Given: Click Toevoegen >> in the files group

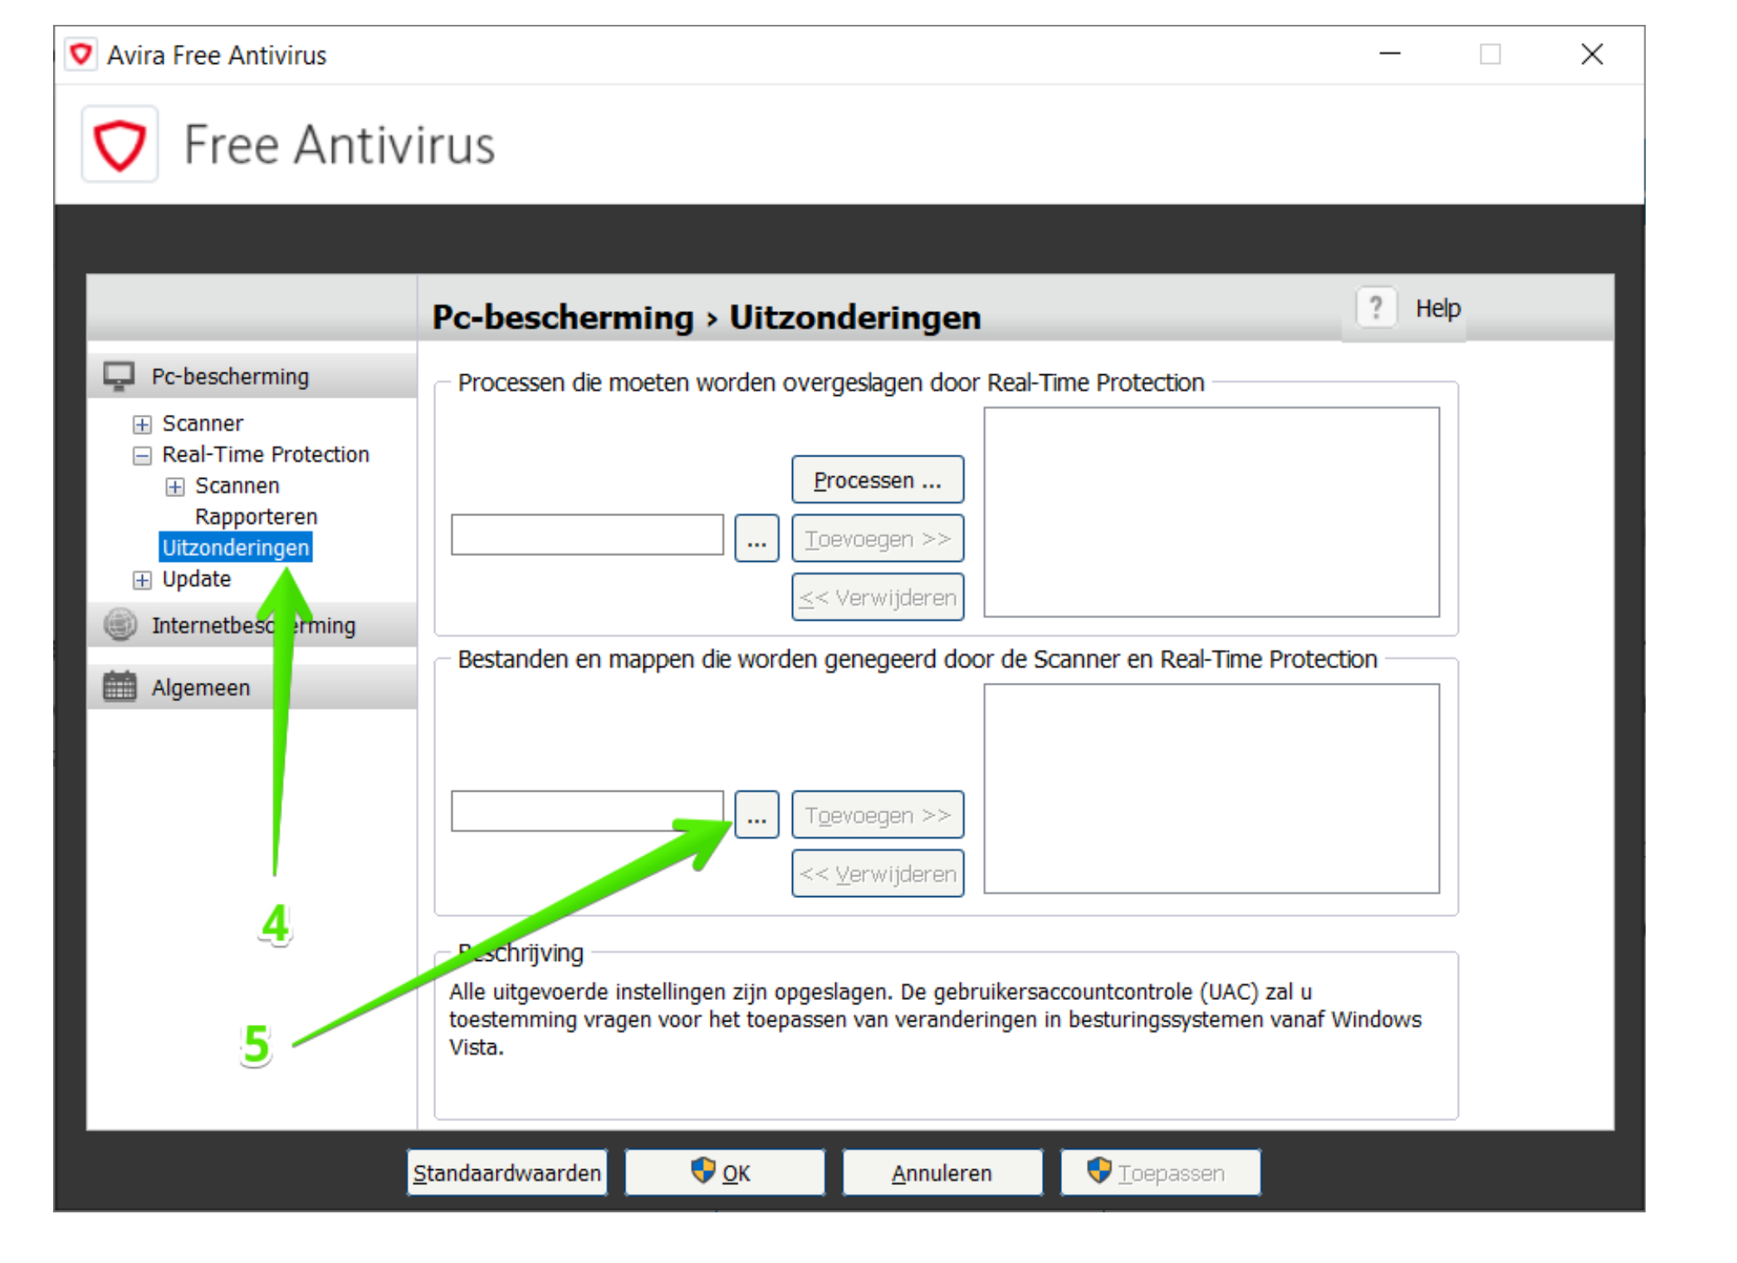Looking at the screenshot, I should tap(878, 815).
